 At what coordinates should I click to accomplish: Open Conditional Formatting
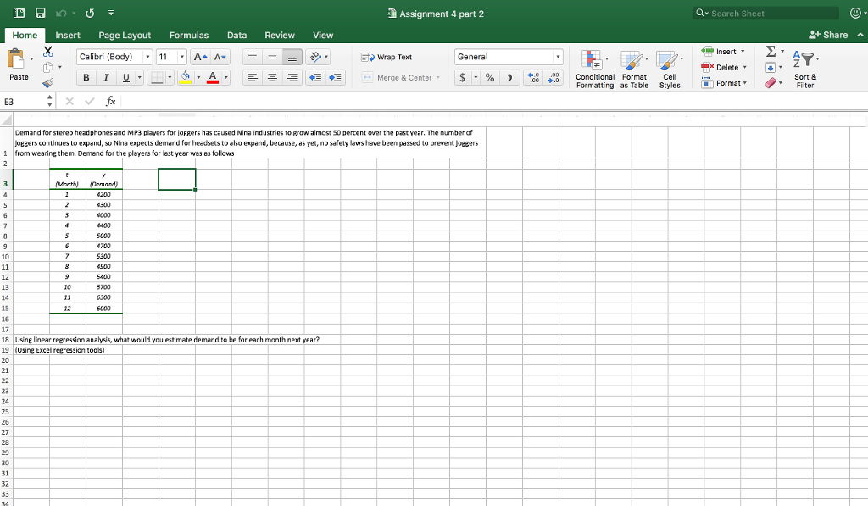point(594,68)
